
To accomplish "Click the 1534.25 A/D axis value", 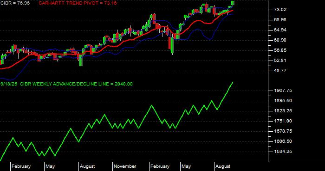I will point(283,152).
